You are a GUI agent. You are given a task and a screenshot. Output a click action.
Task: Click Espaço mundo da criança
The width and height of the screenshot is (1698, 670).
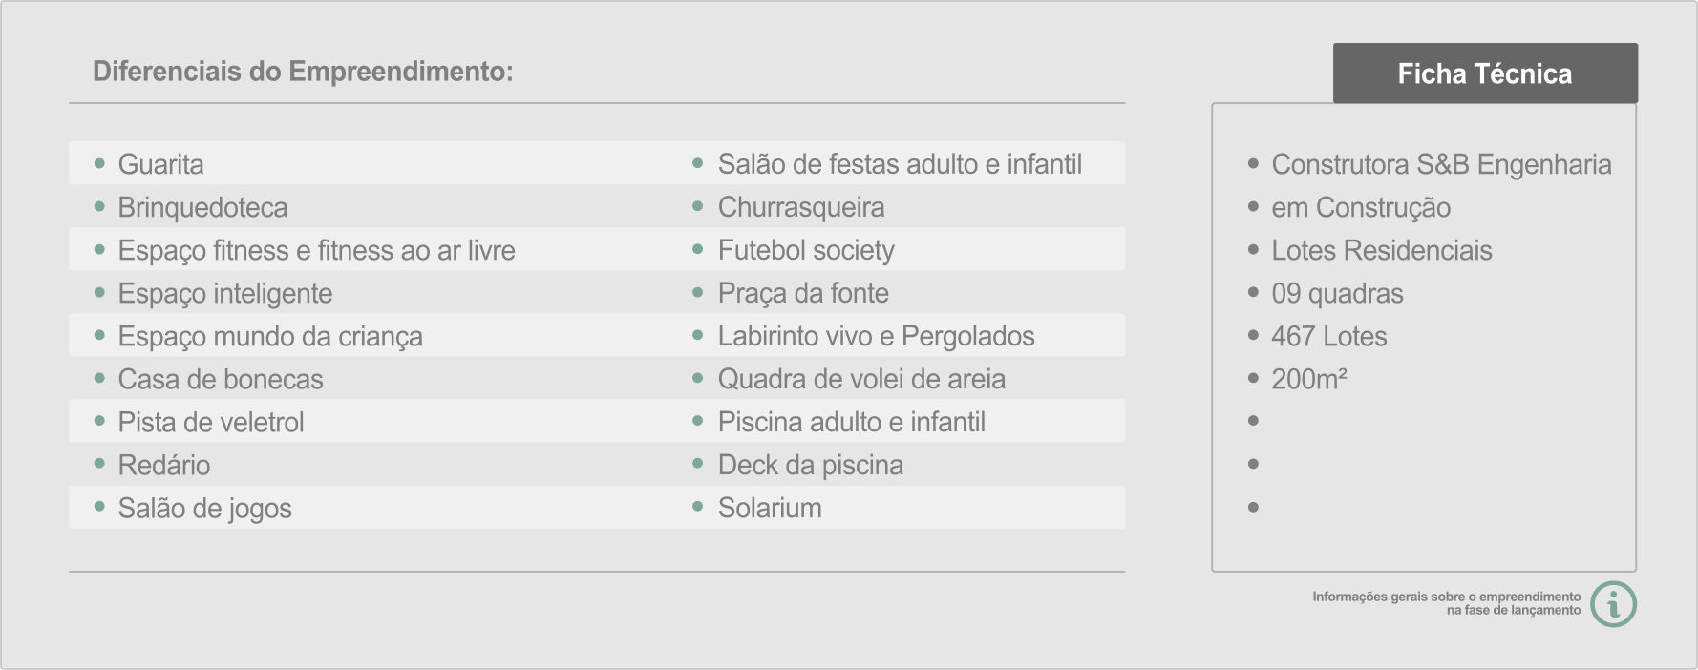pyautogui.click(x=270, y=336)
